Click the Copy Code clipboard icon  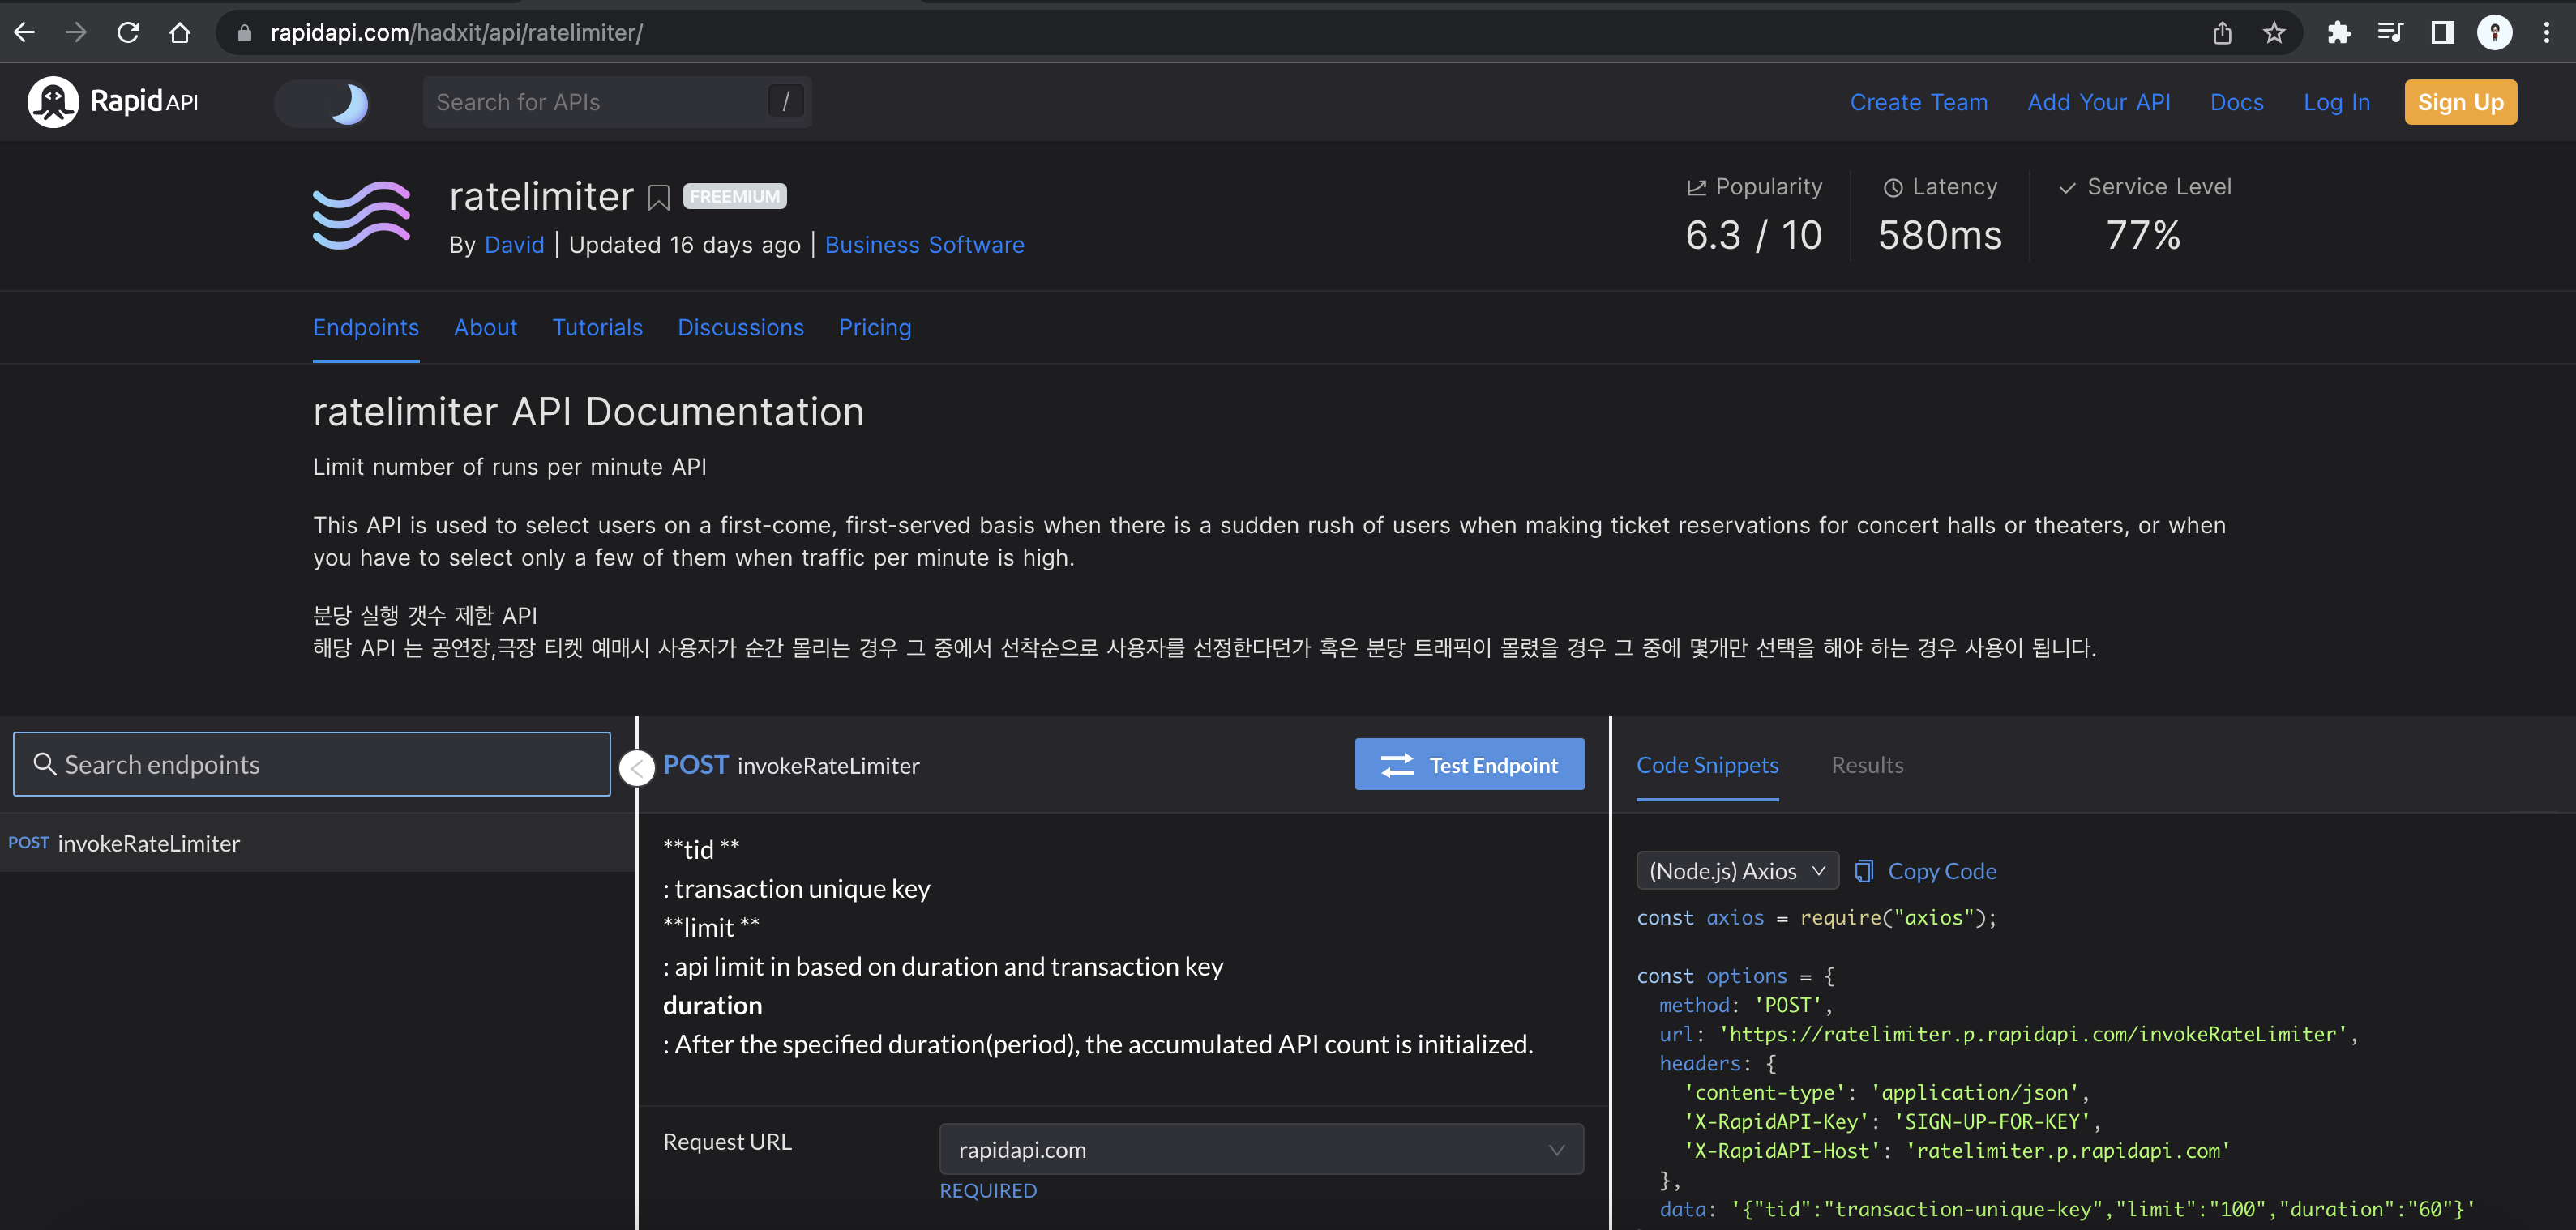(1863, 871)
